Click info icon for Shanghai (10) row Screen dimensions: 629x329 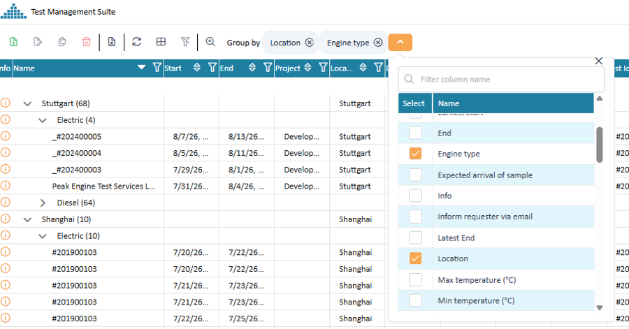point(5,219)
